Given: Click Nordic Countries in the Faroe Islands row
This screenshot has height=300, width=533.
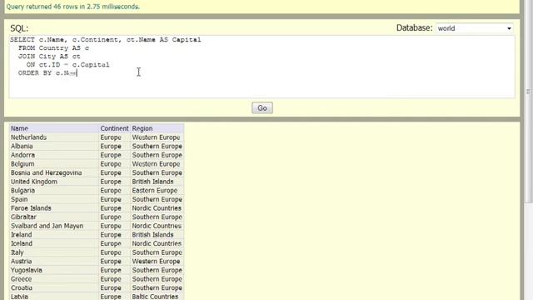Looking at the screenshot, I should click(157, 208).
